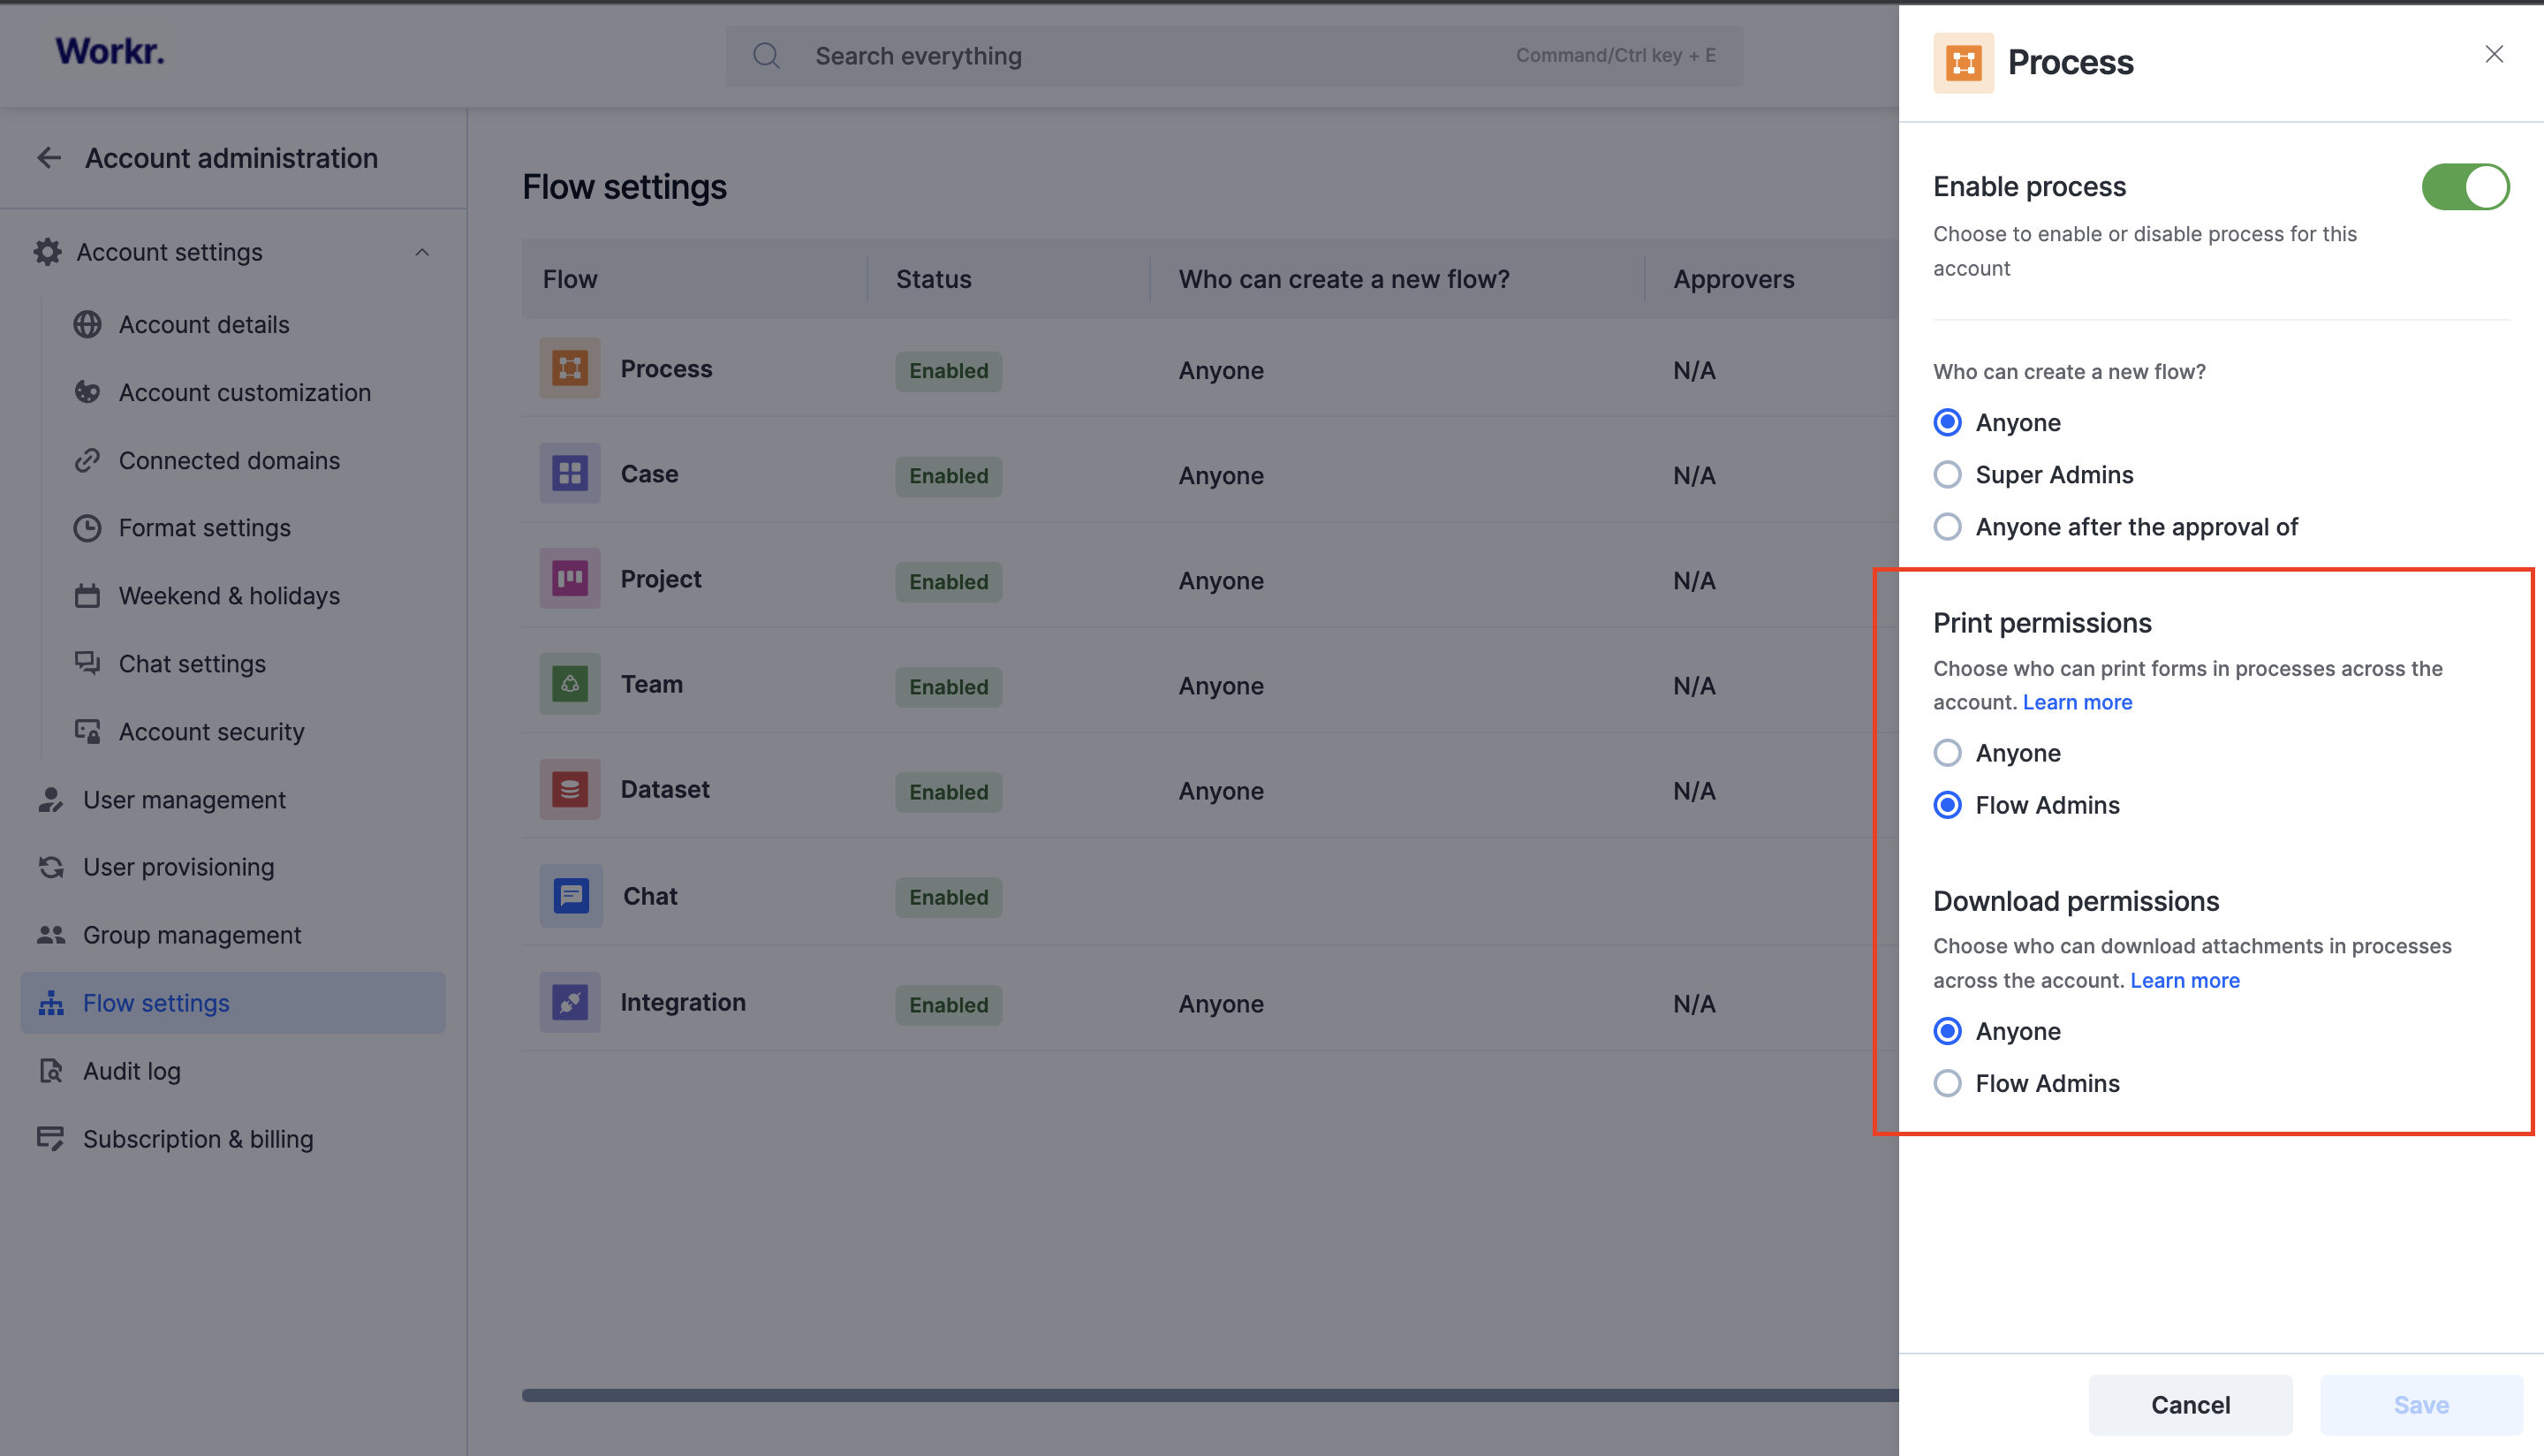Click the Case flow grid icon
The height and width of the screenshot is (1456, 2544).
tap(570, 473)
